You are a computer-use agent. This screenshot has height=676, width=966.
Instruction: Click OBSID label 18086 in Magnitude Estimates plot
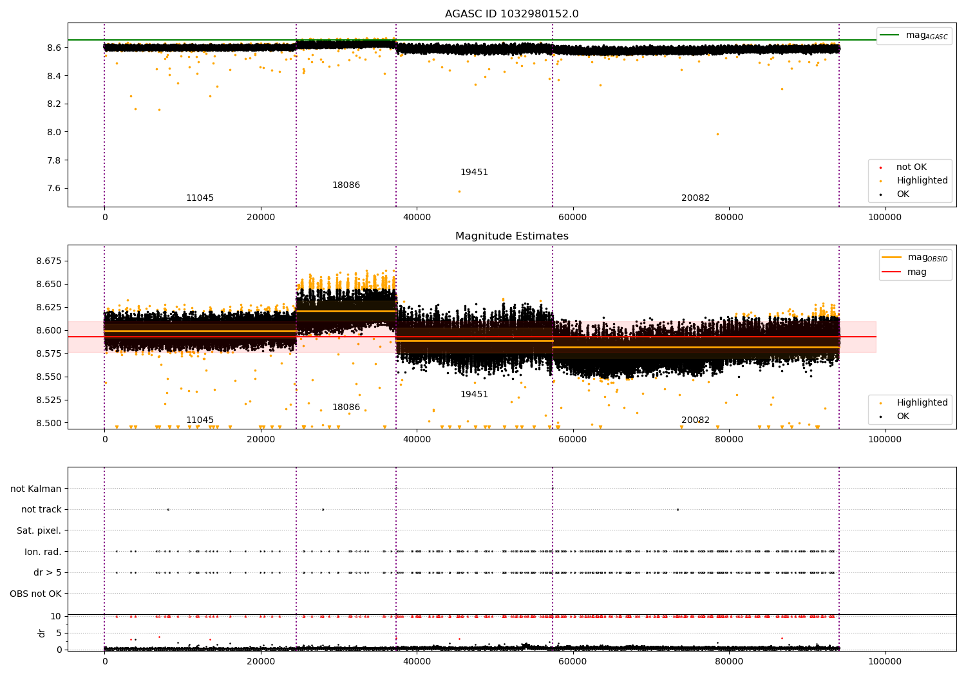pyautogui.click(x=346, y=408)
